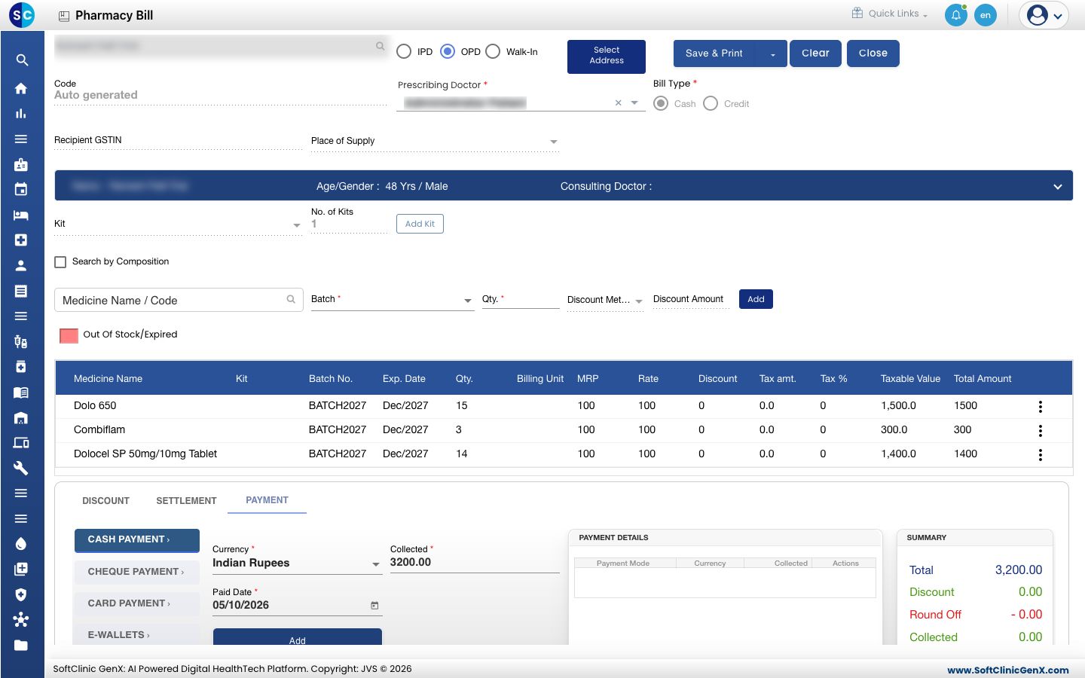
Task: Open the Currency Indian Rupees dropdown
Action: pos(297,563)
